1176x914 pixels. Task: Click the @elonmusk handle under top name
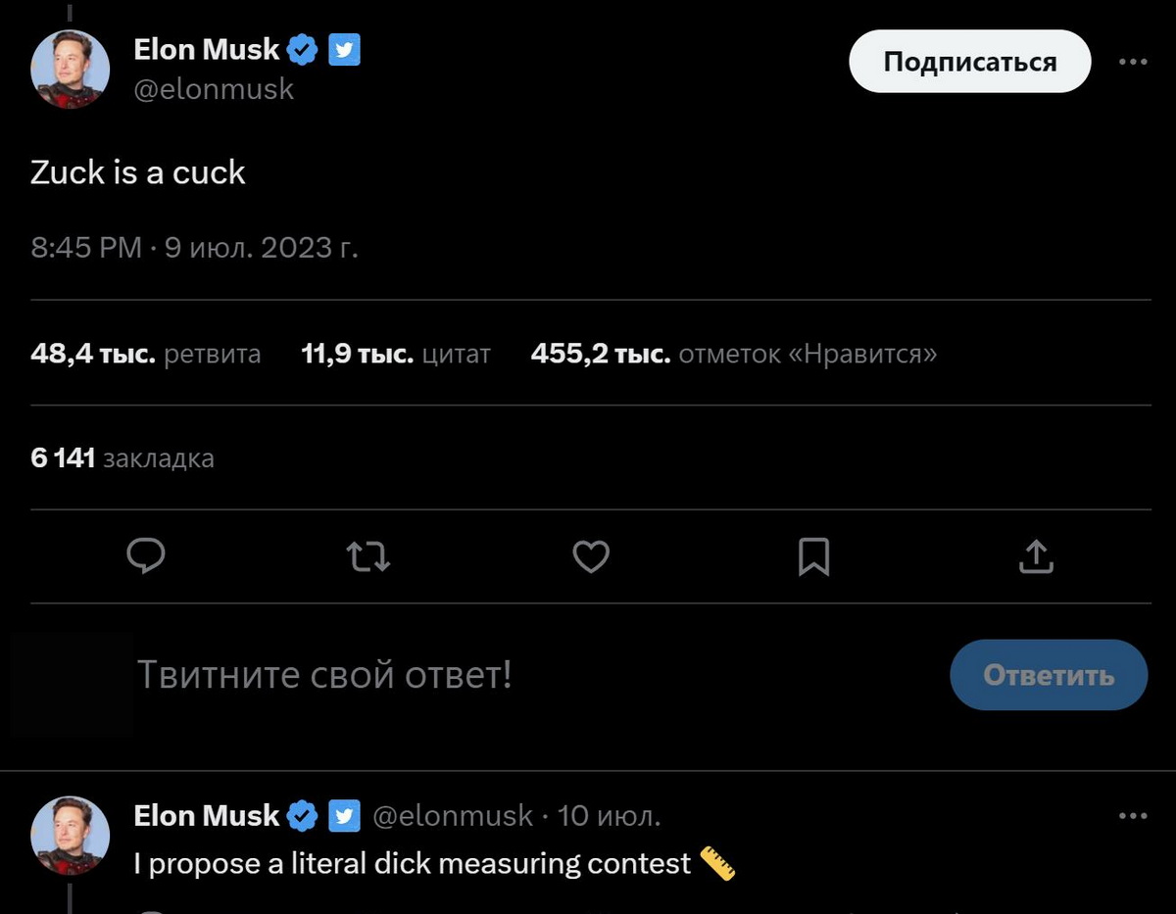pyautogui.click(x=214, y=89)
